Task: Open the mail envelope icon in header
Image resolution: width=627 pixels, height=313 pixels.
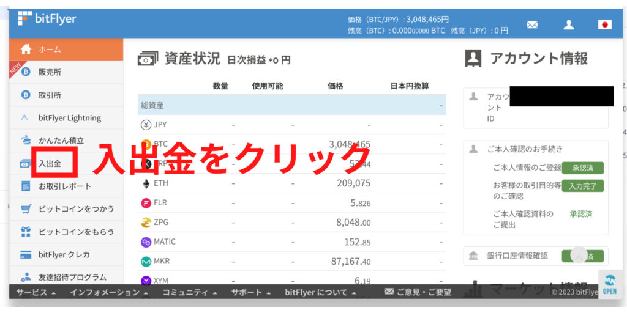Action: pos(532,24)
